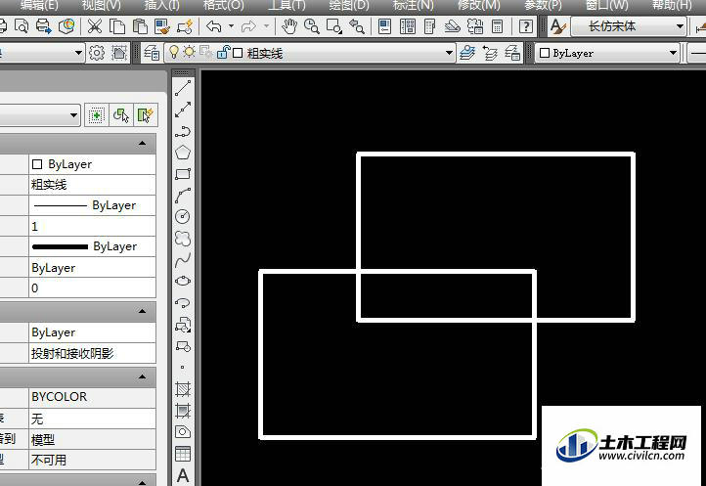The width and height of the screenshot is (706, 486).
Task: Select the Construction Line tool
Action: click(183, 110)
